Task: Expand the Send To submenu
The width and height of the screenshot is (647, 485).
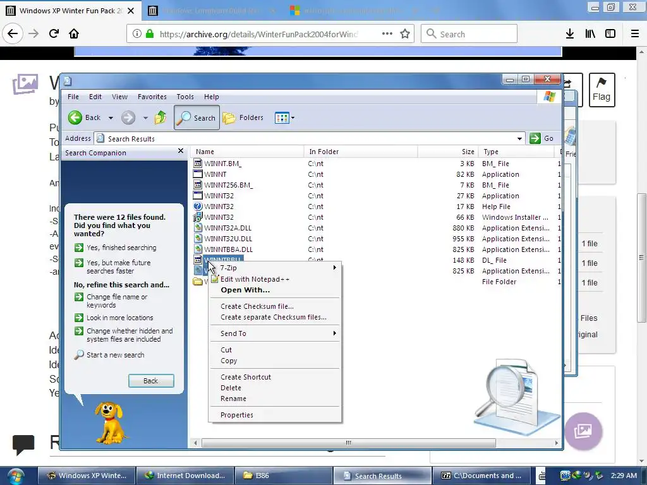Action: [274, 333]
